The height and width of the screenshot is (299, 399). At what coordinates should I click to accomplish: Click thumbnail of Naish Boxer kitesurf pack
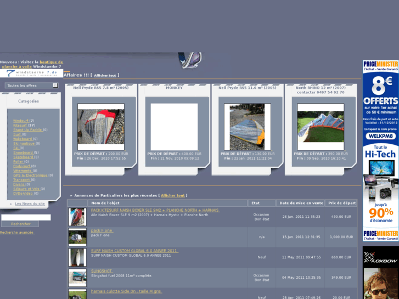tap(77, 217)
